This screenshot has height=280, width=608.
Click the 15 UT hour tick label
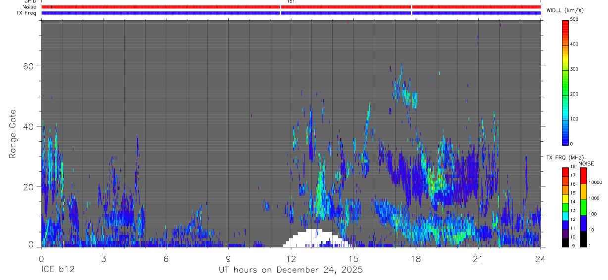(354, 258)
